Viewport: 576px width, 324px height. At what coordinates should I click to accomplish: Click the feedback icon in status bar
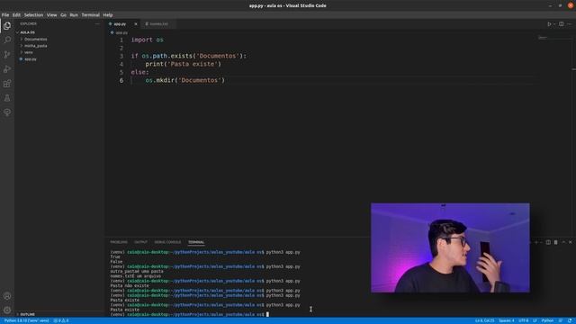tap(561, 320)
